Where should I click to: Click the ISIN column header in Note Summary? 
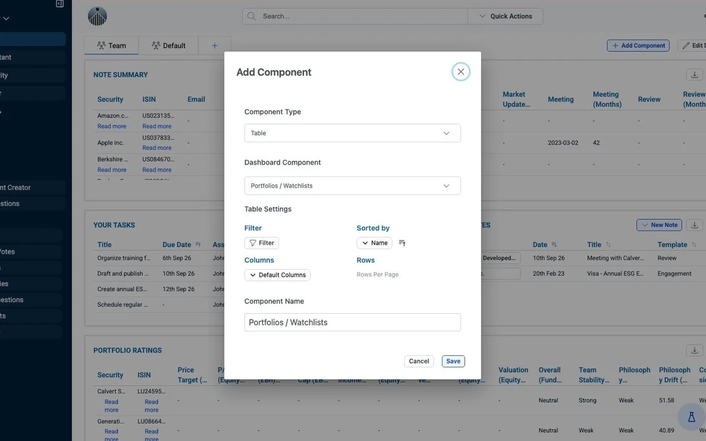[149, 100]
